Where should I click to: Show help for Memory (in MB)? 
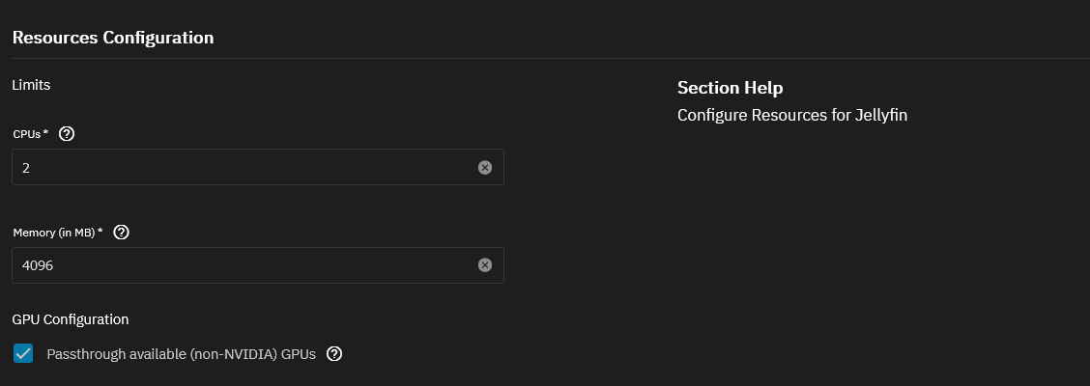(121, 233)
